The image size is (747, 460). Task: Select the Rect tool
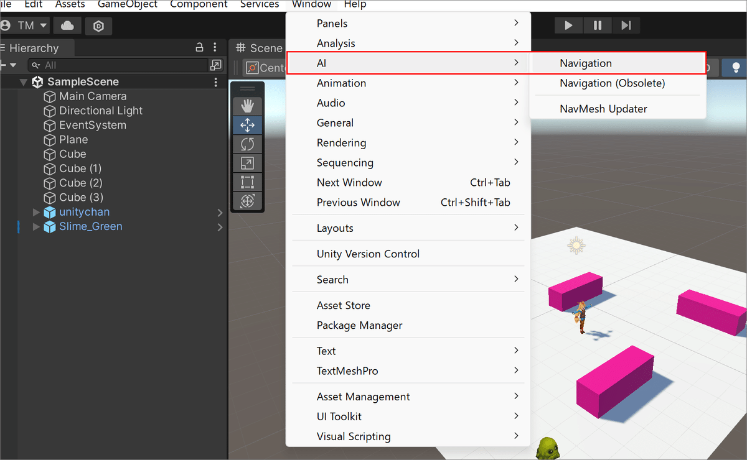tap(247, 182)
